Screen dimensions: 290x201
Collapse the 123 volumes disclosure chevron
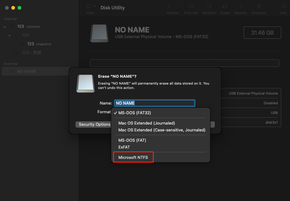pyautogui.click(x=5, y=27)
